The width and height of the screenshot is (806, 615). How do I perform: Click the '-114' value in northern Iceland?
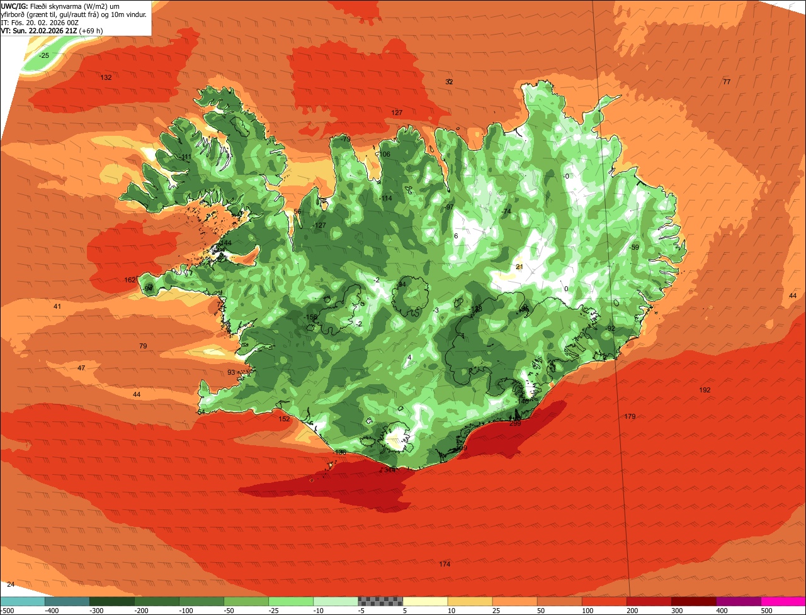(386, 199)
